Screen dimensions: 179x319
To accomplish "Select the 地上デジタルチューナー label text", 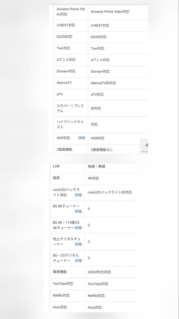I will (67, 242).
